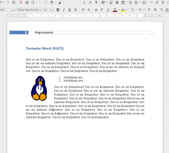This screenshot has width=169, height=153.
Task: Toggle Shadow text effect
Action: 96,10
